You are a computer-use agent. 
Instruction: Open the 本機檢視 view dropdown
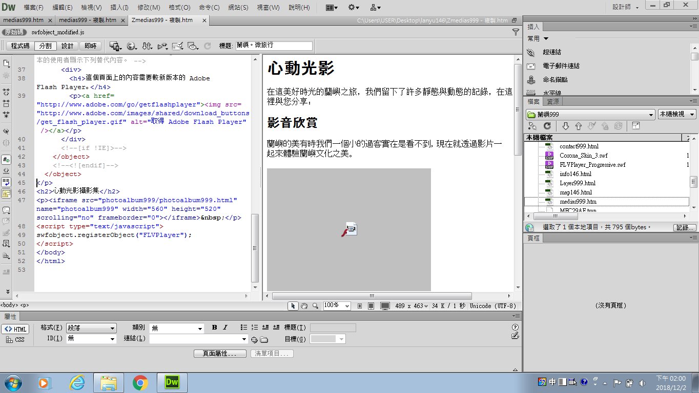pyautogui.click(x=677, y=114)
